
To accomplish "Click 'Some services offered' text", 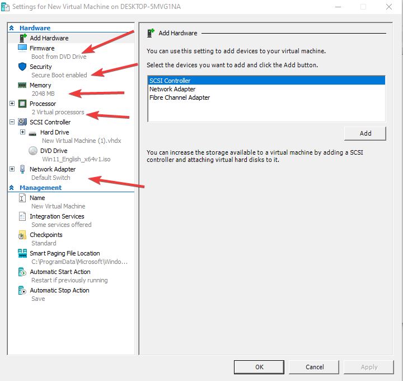I will point(62,225).
